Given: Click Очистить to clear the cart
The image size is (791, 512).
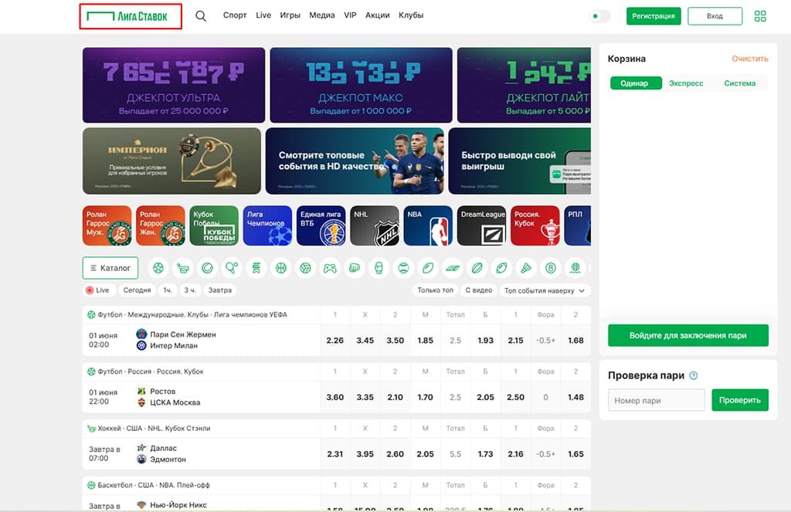Looking at the screenshot, I should (x=749, y=59).
